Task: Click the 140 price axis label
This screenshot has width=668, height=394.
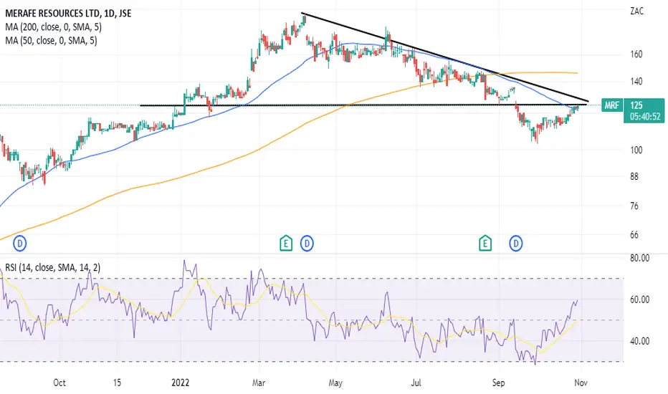Action: pos(636,82)
